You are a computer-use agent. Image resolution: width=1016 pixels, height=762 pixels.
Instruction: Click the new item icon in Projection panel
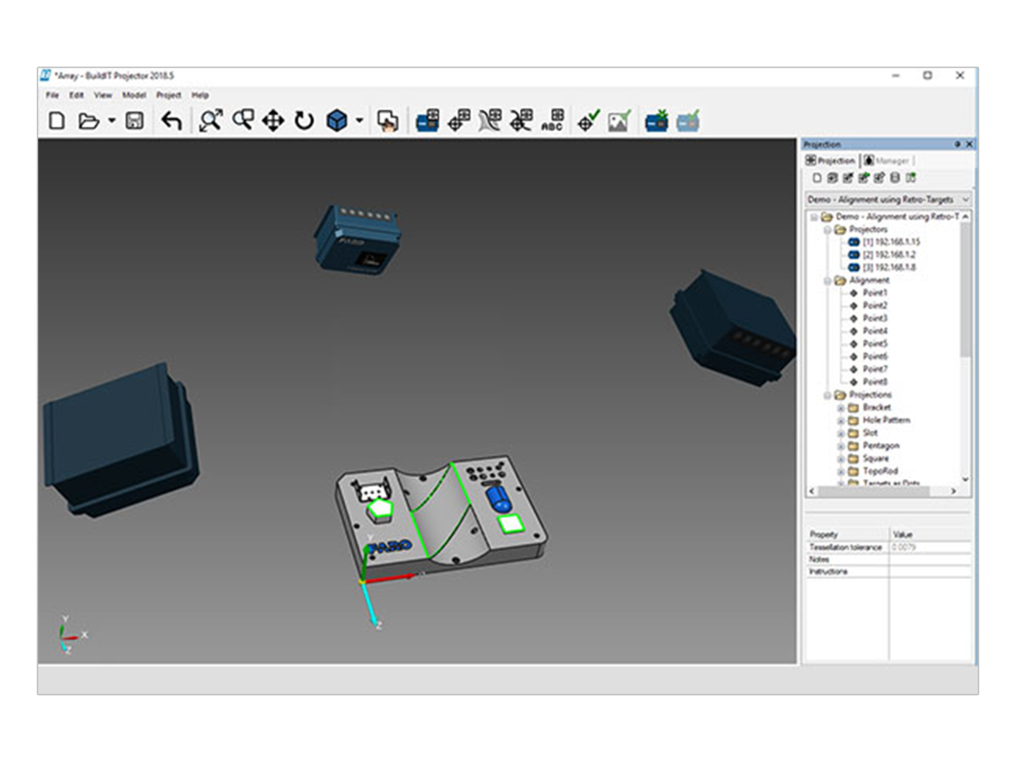[817, 178]
